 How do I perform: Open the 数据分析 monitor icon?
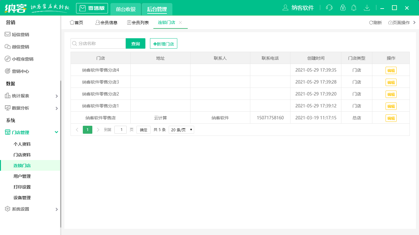(x=7, y=108)
